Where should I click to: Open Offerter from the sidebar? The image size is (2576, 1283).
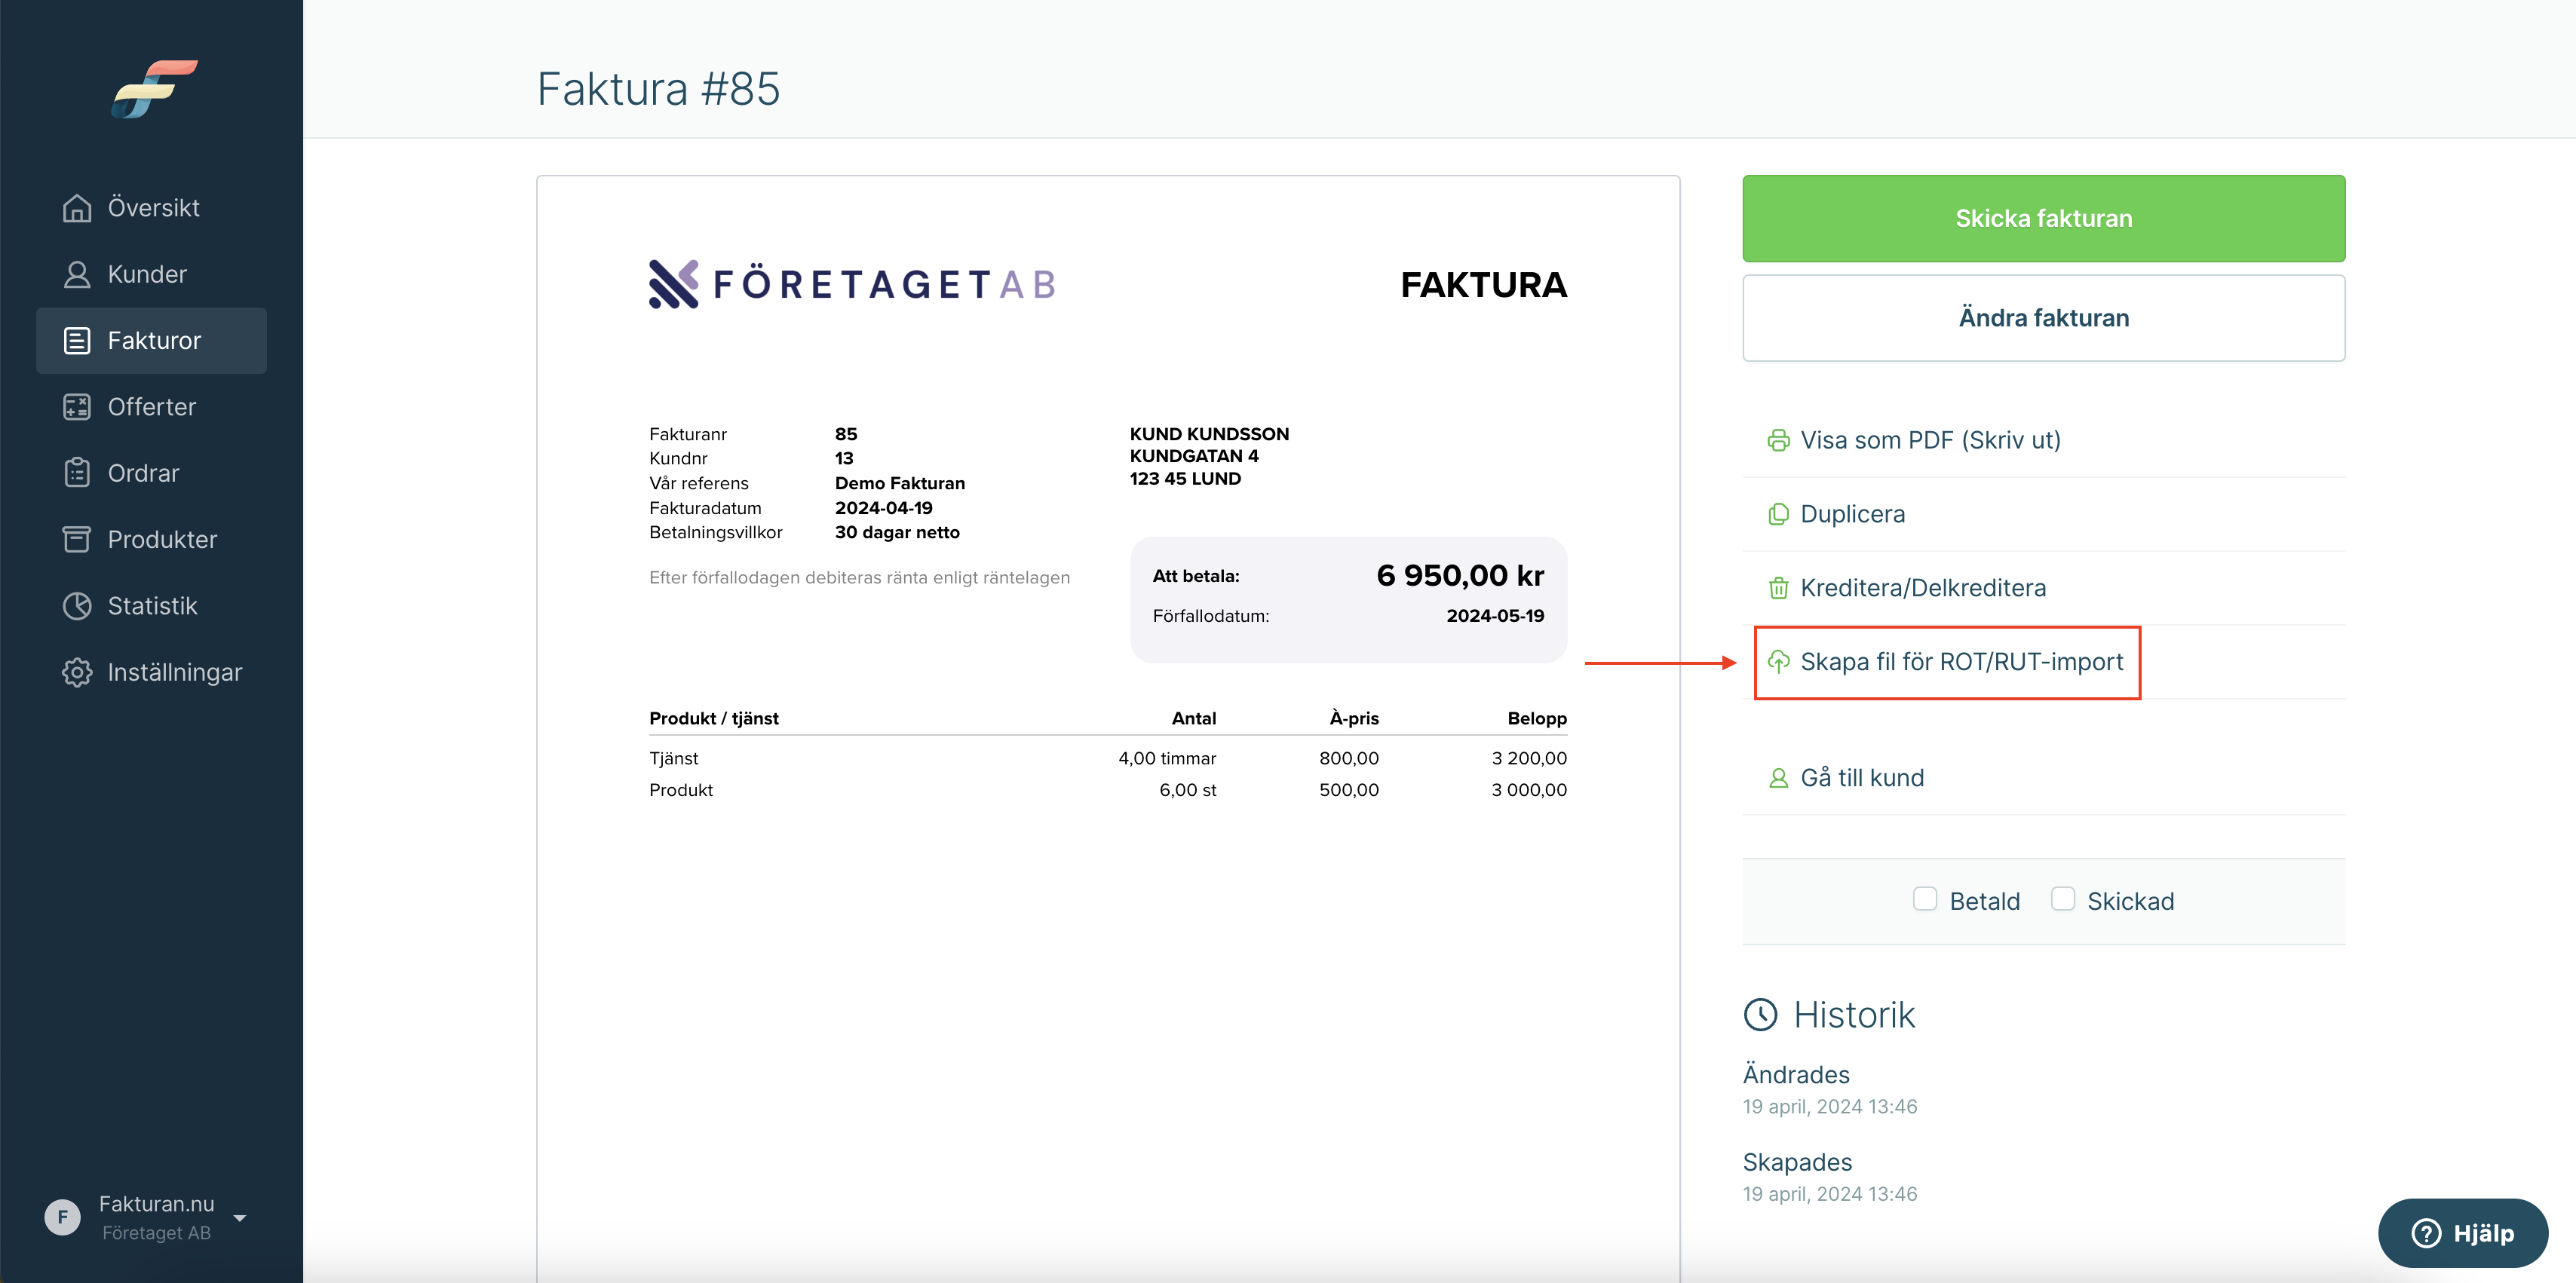151,407
